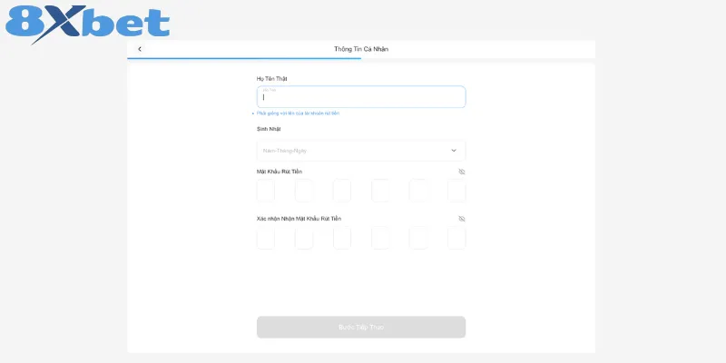Screen dimensions: 726x363
Task: Select third digit box of Mật Khẩu Rút Tiền
Action: 342,191
